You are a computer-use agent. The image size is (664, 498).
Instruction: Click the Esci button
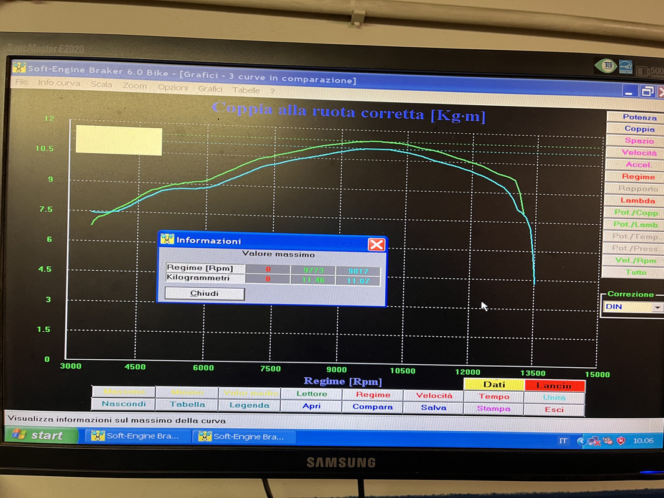click(x=554, y=410)
